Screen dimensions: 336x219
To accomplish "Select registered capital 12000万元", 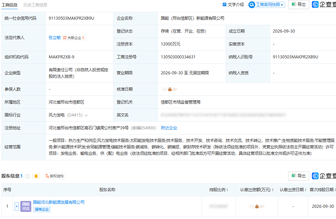I will pyautogui.click(x=171, y=44).
